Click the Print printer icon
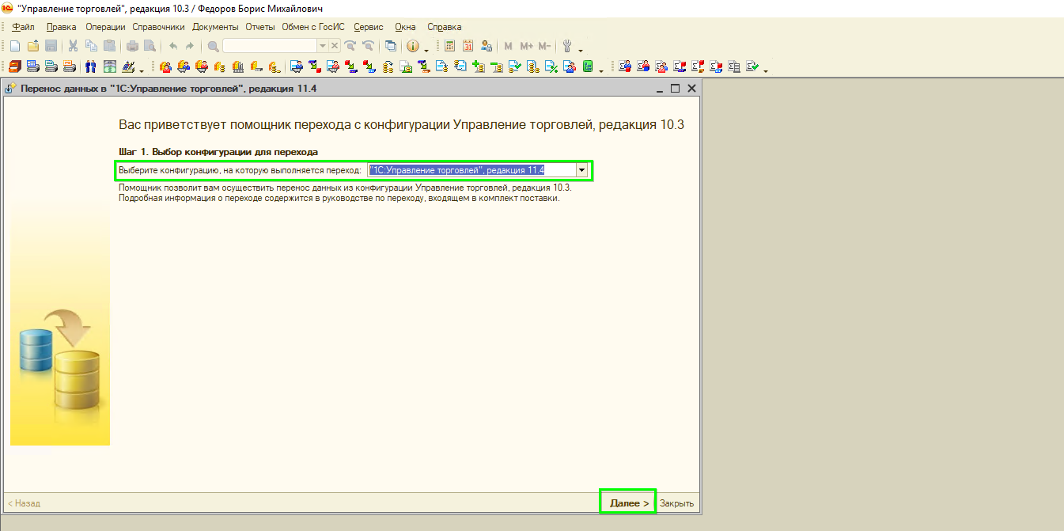This screenshot has height=531, width=1064. tap(132, 46)
